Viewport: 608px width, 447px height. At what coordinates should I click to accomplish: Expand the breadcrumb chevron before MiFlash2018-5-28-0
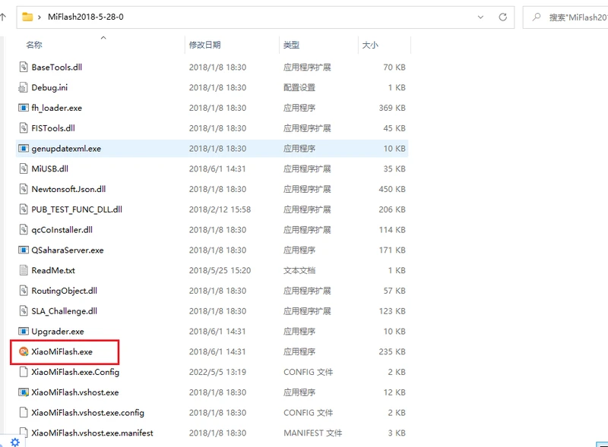click(x=40, y=17)
